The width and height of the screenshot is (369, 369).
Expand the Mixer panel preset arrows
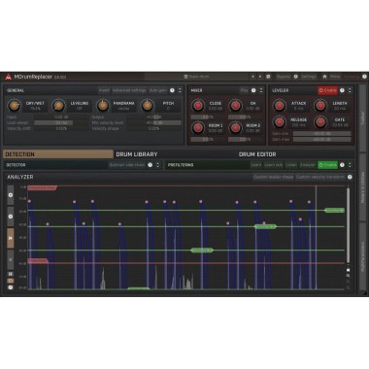click(x=261, y=90)
